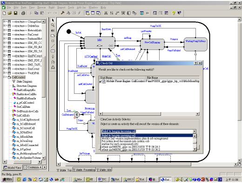Viewport: 242px width, 183px height.
Task: Click the Print toolbar icon
Action: point(23,13)
